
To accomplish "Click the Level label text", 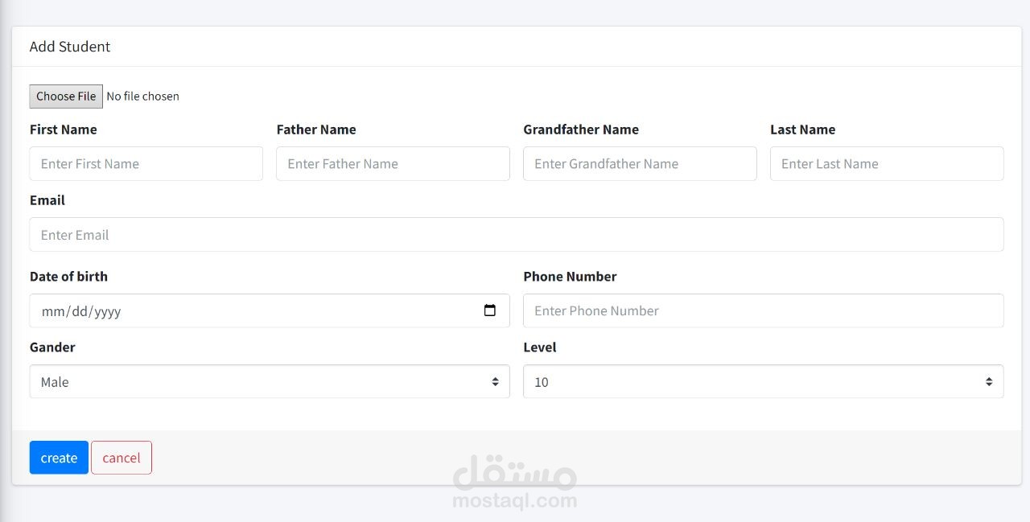I will pyautogui.click(x=540, y=347).
